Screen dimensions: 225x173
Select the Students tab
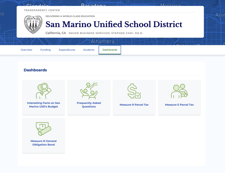(89, 50)
